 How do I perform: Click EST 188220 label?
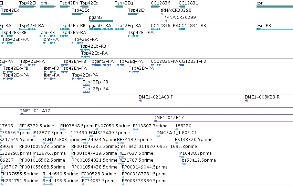pos(183,126)
